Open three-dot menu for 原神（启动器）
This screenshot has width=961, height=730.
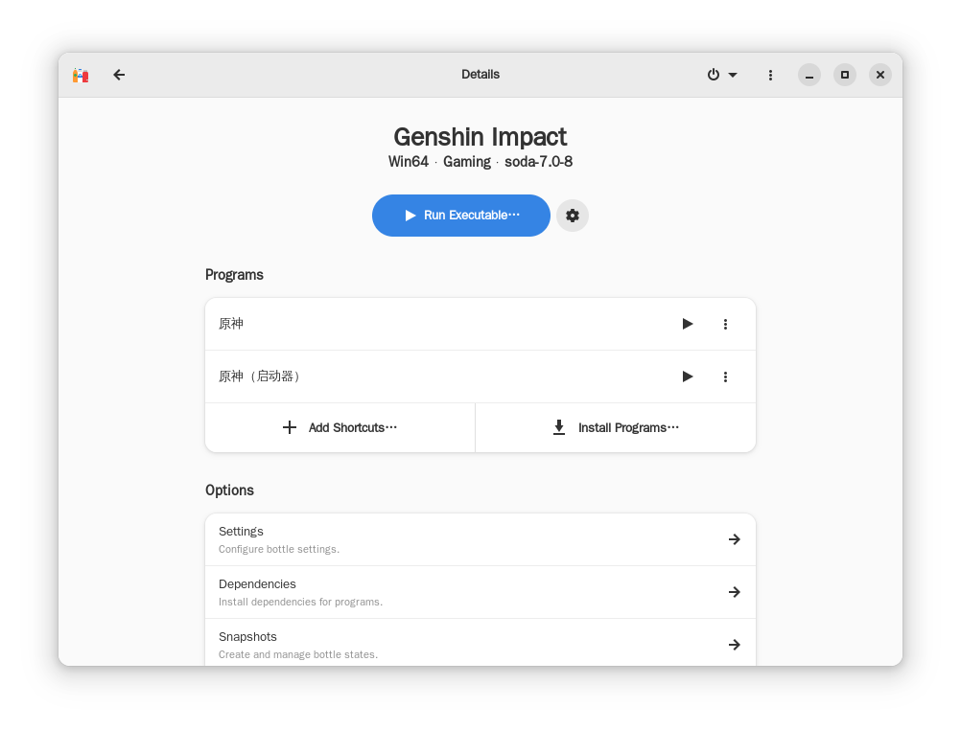pos(725,376)
